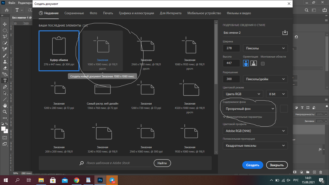Click the delete layer trash icon
This screenshot has width=329, height=185.
tap(321, 172)
